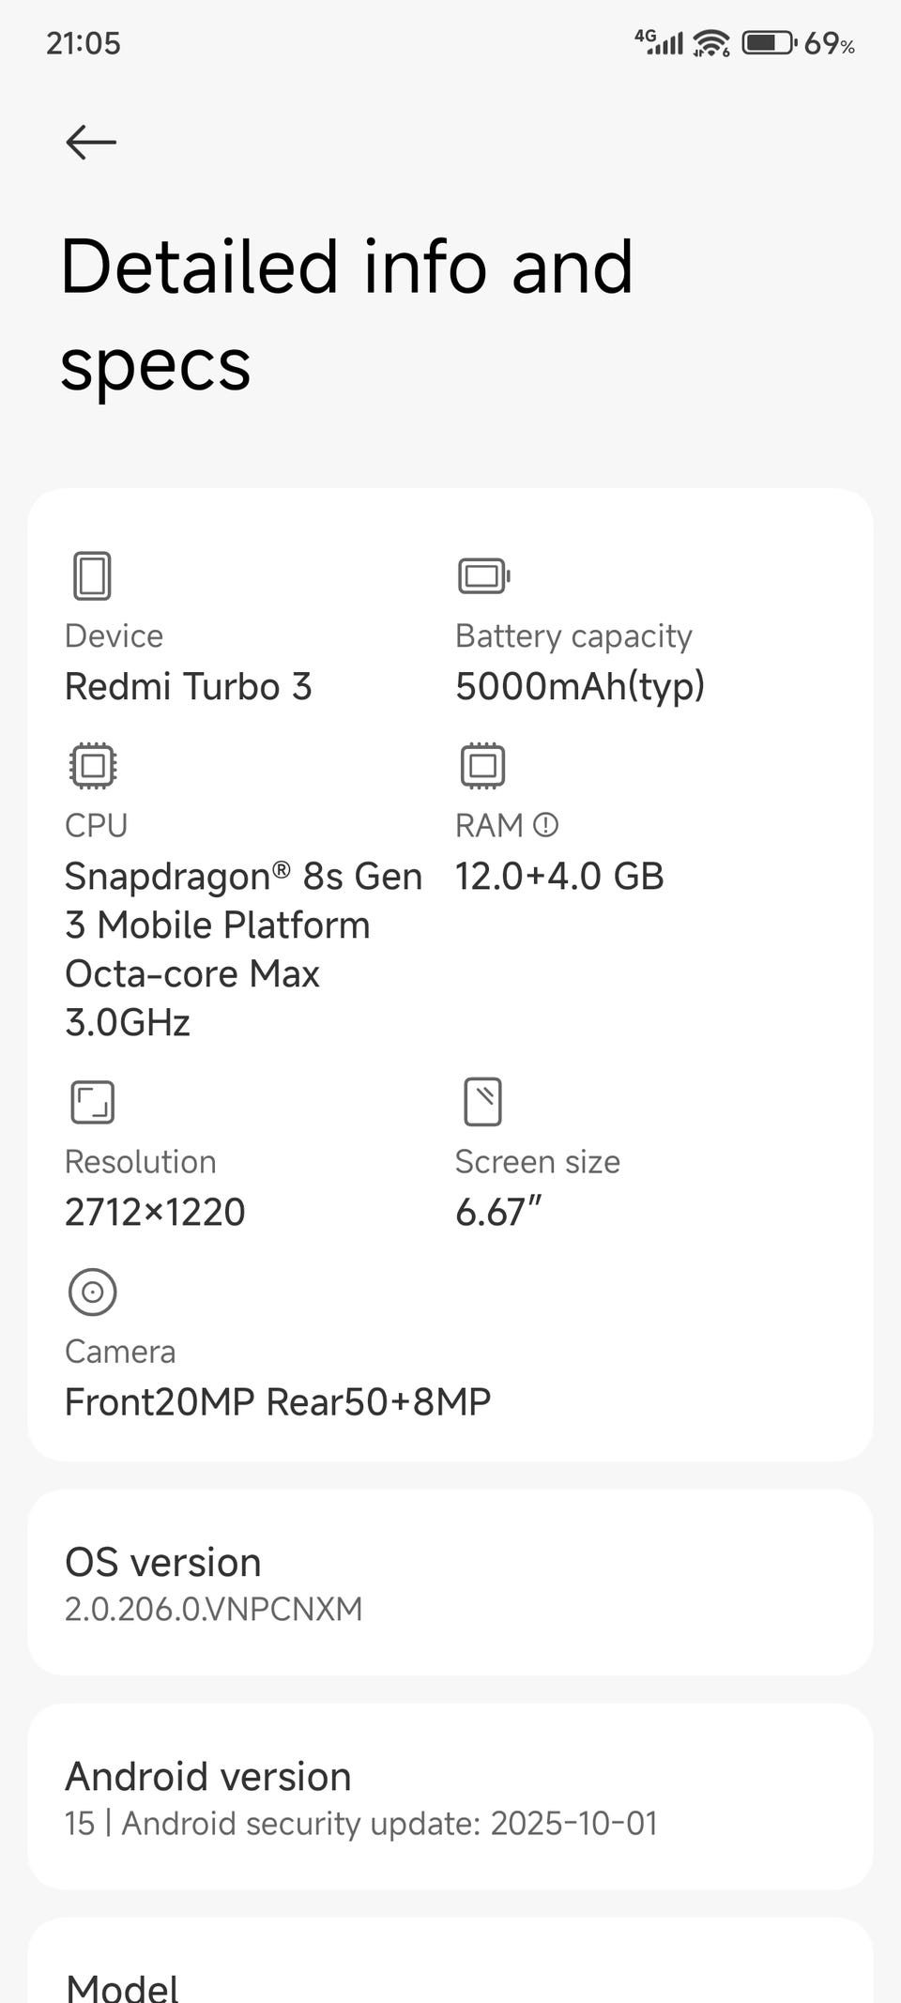Image resolution: width=901 pixels, height=2003 pixels.
Task: Tap the Snapdragon 8s Gen 3 CPU text
Action: (x=242, y=948)
